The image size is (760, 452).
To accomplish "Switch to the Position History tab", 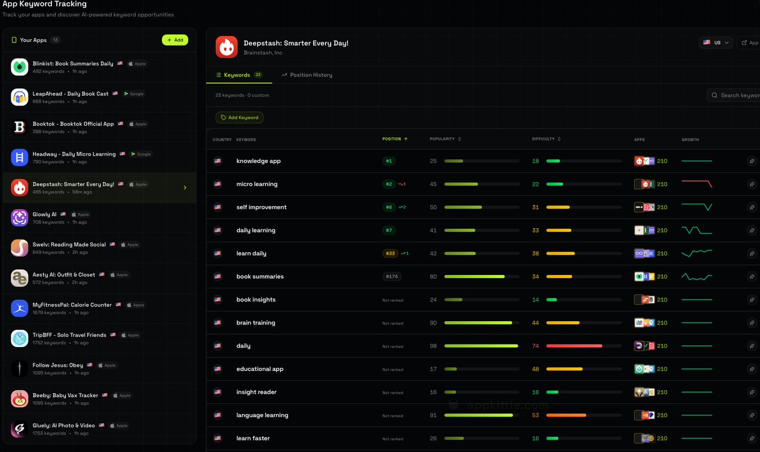I will (x=307, y=75).
